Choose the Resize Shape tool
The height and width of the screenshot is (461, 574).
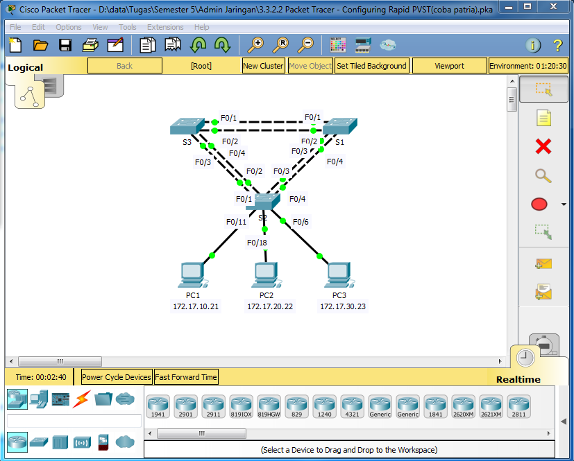(x=543, y=232)
